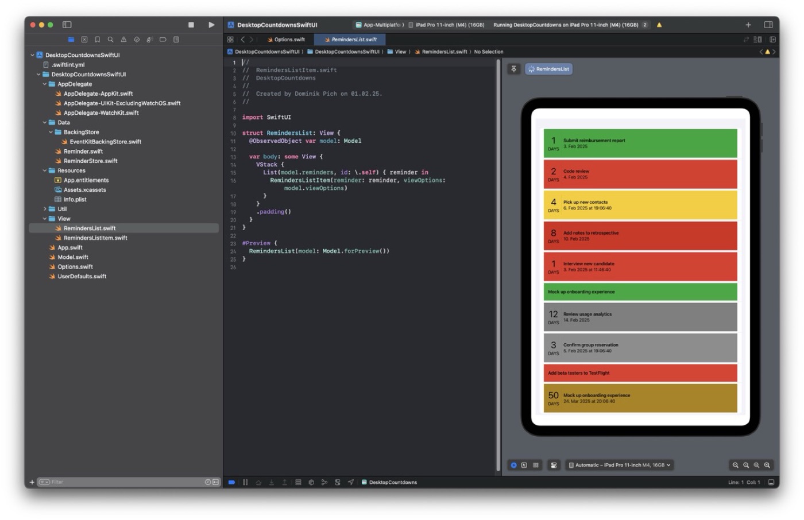Collapse the AppDelegate folder

click(45, 84)
